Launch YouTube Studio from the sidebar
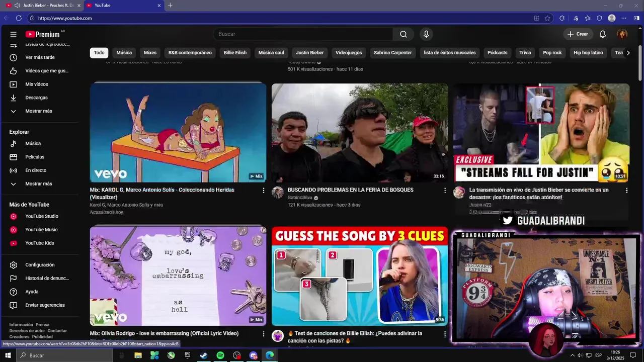This screenshot has height=362, width=644. click(x=39, y=216)
